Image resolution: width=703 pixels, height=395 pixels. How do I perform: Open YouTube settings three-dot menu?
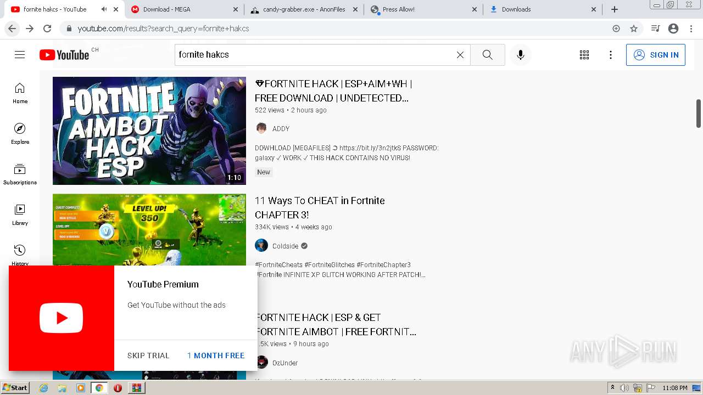(x=611, y=55)
